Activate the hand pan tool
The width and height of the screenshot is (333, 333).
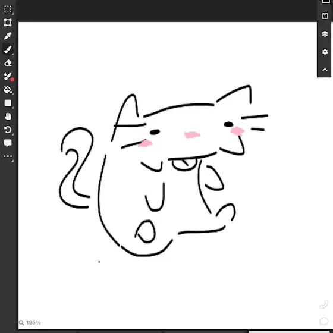8,117
